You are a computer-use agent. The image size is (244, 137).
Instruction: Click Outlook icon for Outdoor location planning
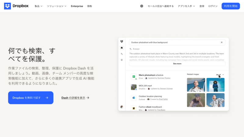[x=134, y=98]
